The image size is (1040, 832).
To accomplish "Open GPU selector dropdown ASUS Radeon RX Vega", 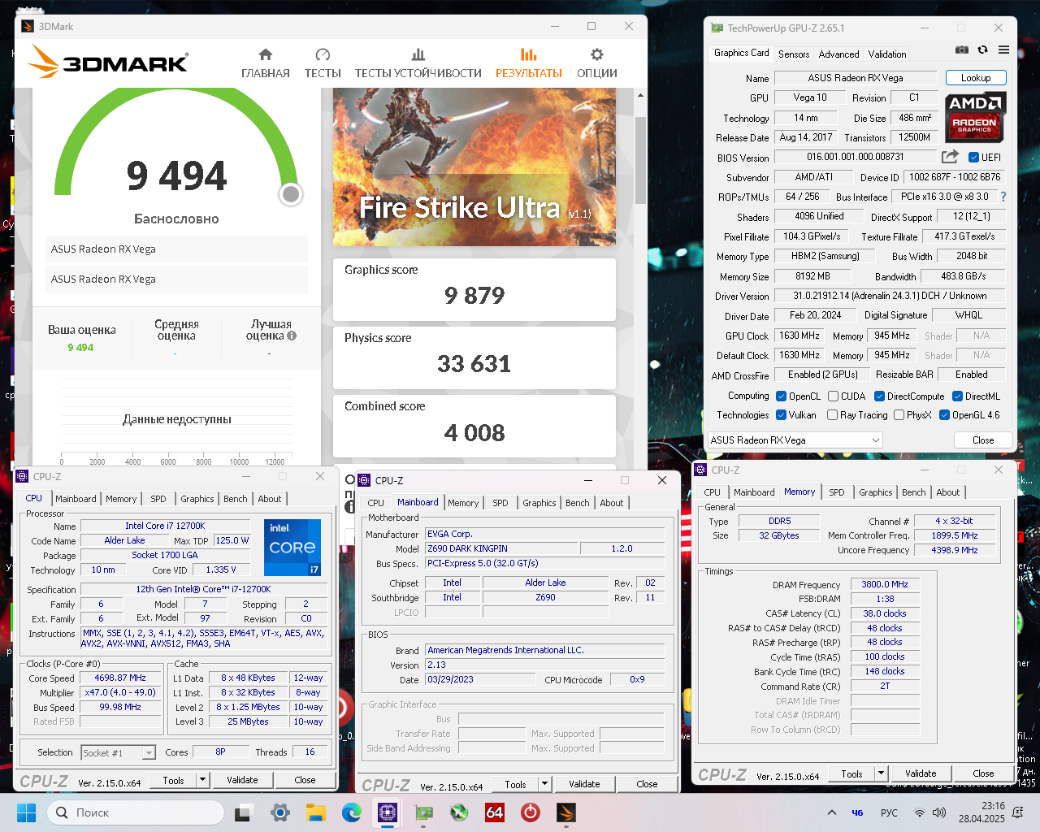I will (795, 440).
